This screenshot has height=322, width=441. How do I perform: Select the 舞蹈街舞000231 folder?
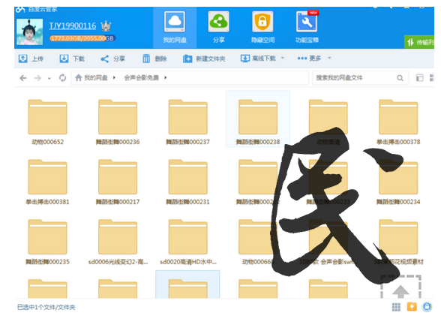pyautogui.click(x=187, y=182)
